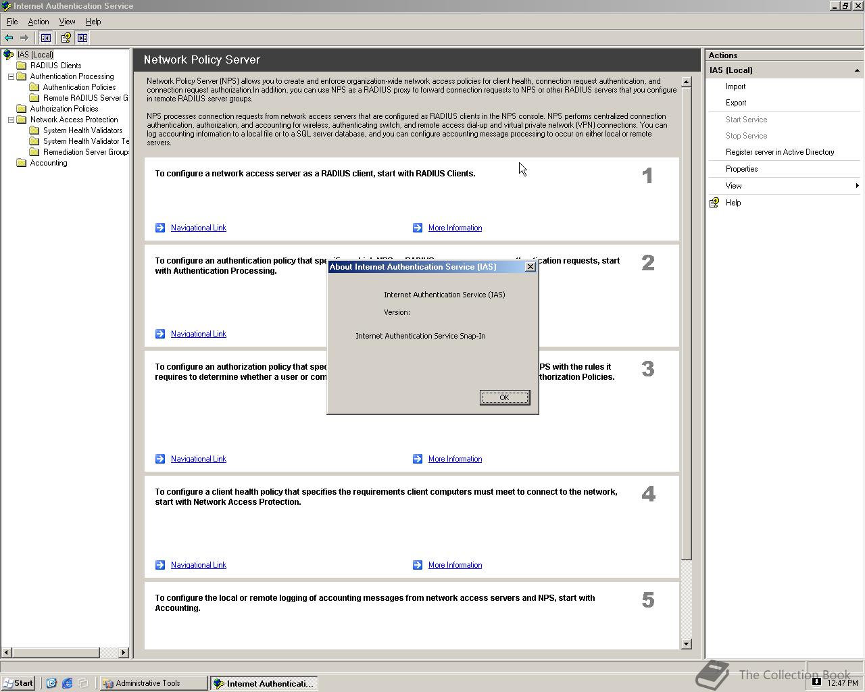Screen dimensions: 865x692
Task: Open More Information link under step 3
Action: click(455, 459)
